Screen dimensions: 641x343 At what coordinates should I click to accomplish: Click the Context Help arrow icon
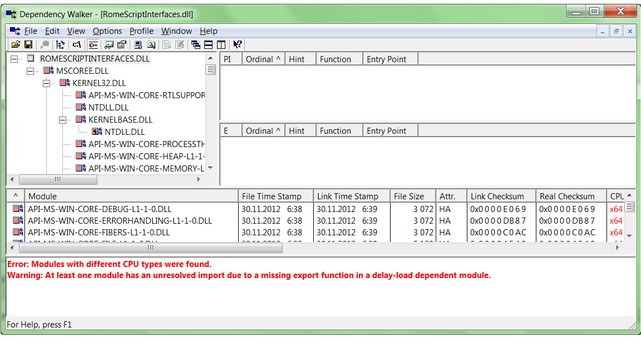(x=238, y=45)
